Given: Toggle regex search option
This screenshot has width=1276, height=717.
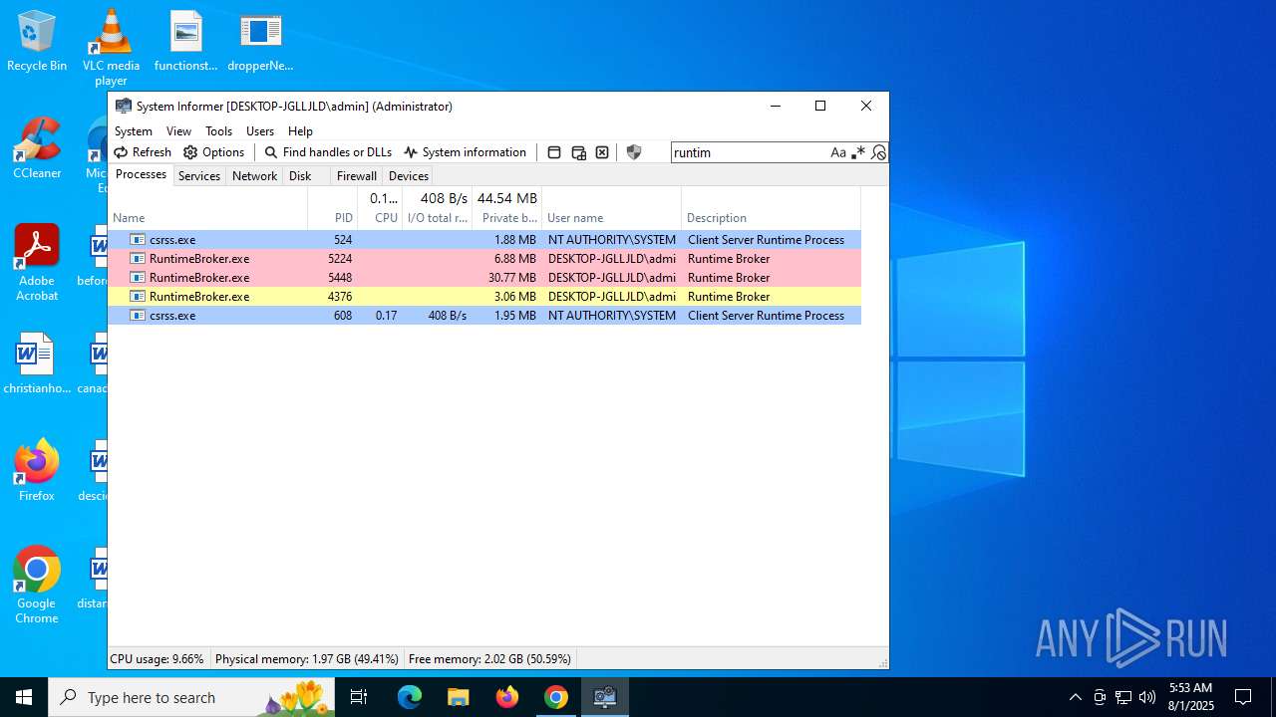Looking at the screenshot, I should click(858, 152).
